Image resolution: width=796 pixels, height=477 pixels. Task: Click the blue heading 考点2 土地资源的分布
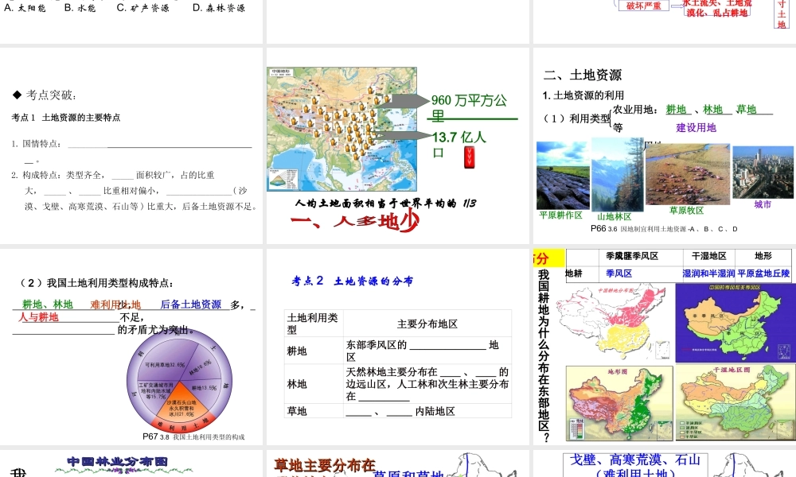coord(352,281)
